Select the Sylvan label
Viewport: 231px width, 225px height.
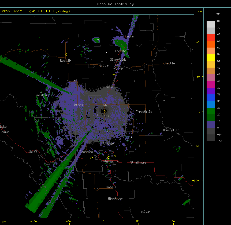(105, 65)
